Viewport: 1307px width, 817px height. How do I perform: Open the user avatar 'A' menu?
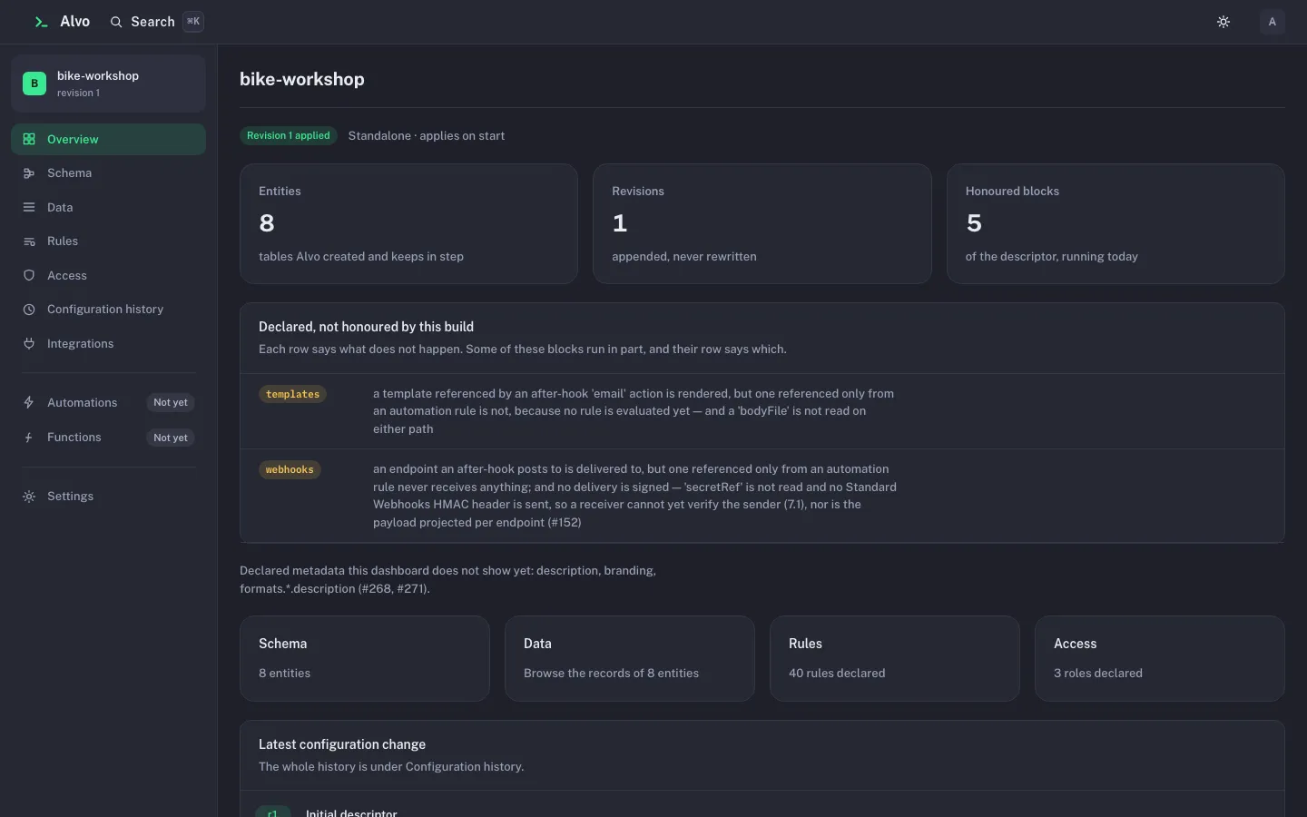1273,22
